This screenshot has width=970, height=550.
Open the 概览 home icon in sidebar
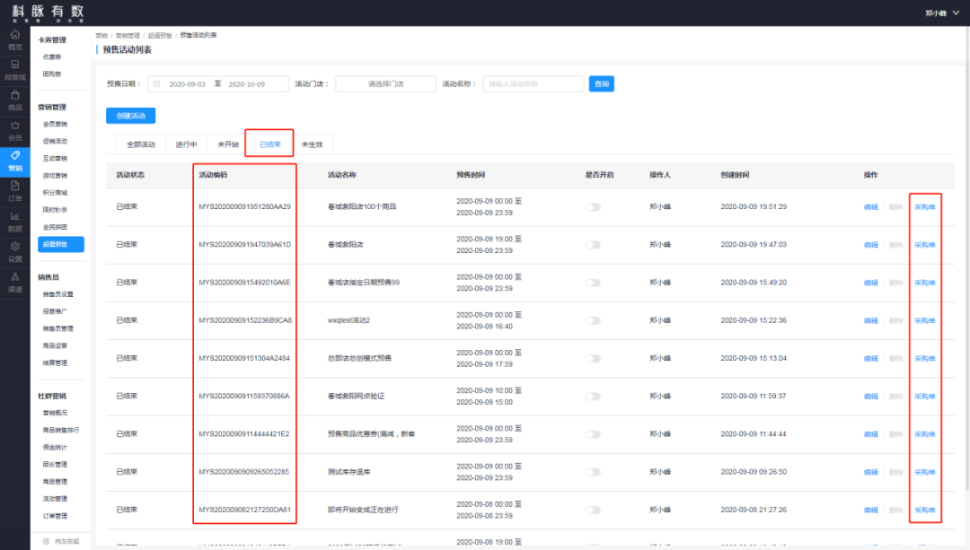point(15,35)
